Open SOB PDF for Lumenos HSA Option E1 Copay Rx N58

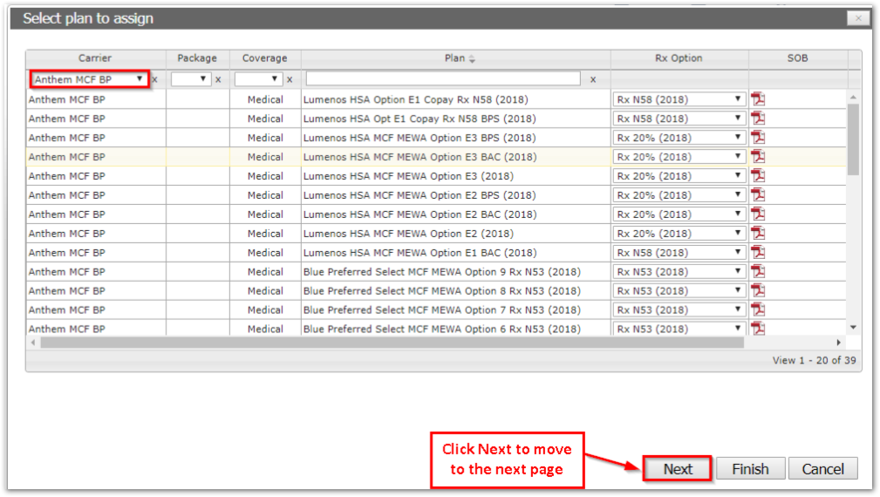tap(758, 99)
